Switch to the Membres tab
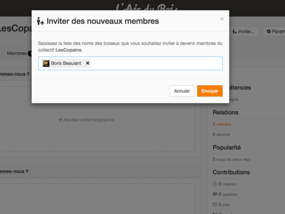Viewport: 285px width, 214px height. coord(17,53)
